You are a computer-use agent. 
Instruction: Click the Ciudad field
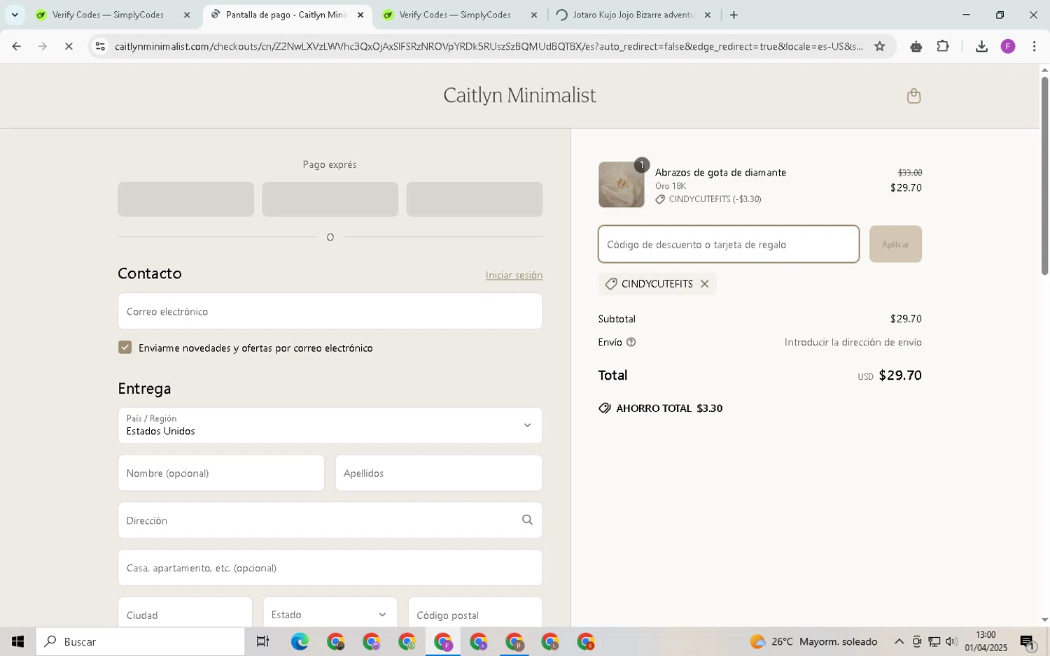pos(185,615)
